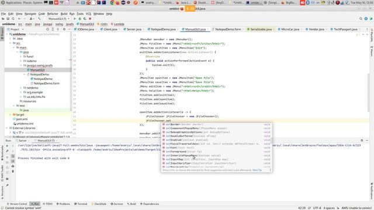374x210 pixels.
Task: Select NotepadDemo.form in project tree
Action: (x=46, y=83)
